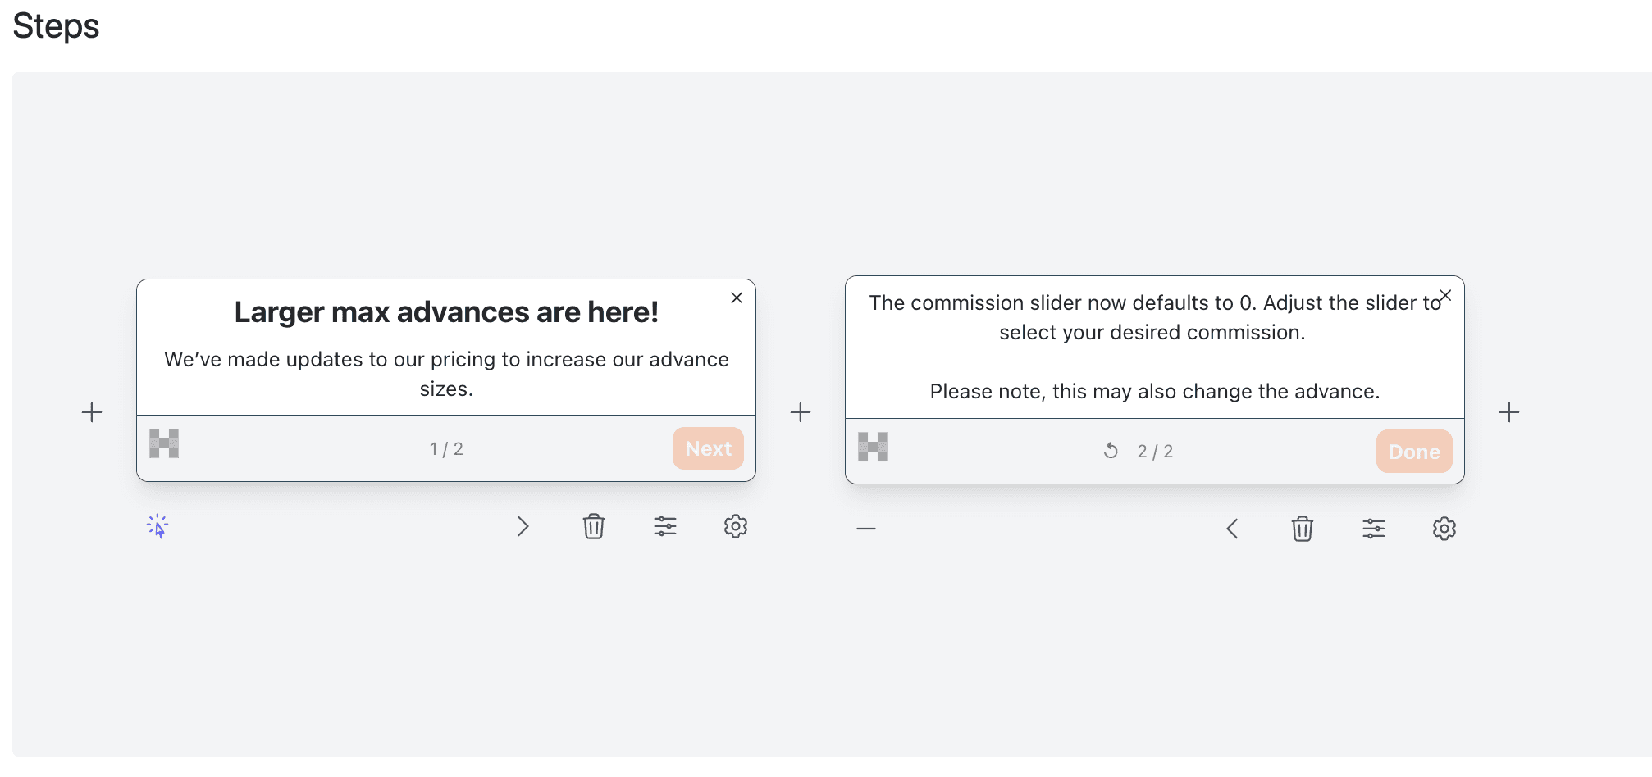
Task: Add a step between steps 1 and 2
Action: click(801, 412)
